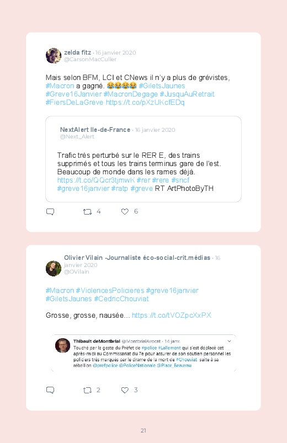Open @CarsonMacCuller handle
The image size is (287, 443).
point(90,60)
